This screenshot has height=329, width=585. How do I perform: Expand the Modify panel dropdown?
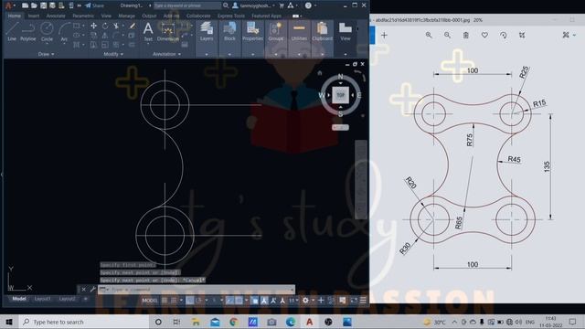point(113,54)
